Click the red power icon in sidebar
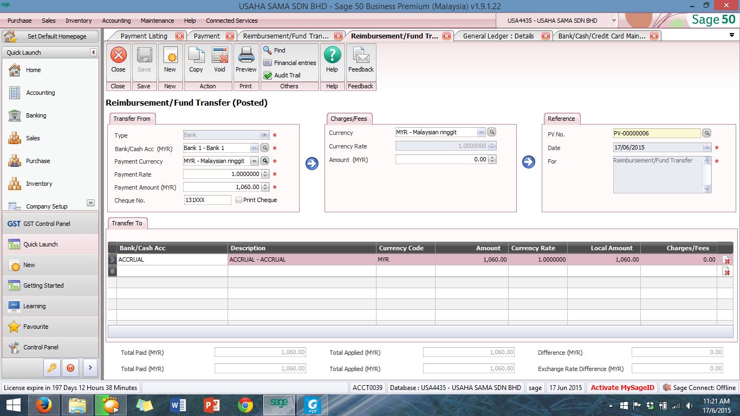Screen dimensions: 740x416 pos(70,367)
